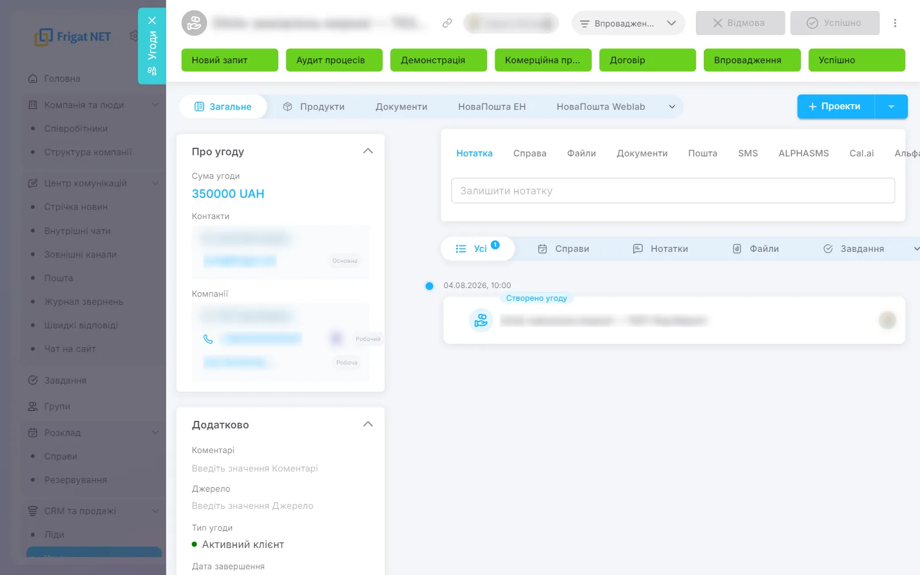Image resolution: width=920 pixels, height=575 pixels.
Task: Open the Проекти button dropdown arrow
Action: click(891, 106)
